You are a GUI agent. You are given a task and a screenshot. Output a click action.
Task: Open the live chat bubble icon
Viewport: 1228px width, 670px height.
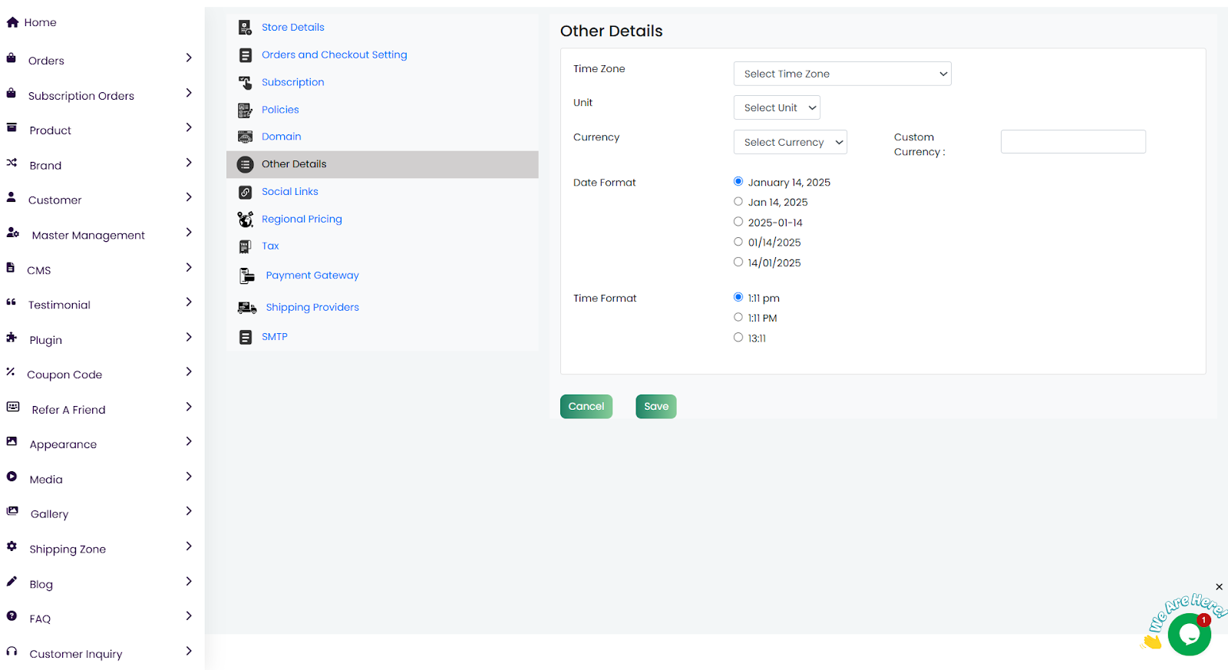tap(1189, 634)
